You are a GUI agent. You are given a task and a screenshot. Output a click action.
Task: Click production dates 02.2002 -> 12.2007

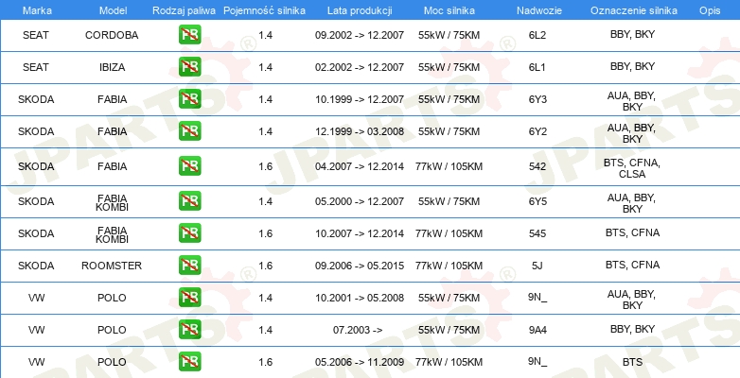pos(360,67)
